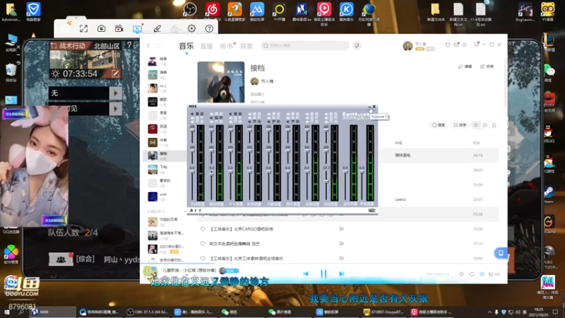The image size is (565, 318).
Task: Toggle the desktop lyrics button in the player bar
Action: pyautogui.click(x=482, y=274)
